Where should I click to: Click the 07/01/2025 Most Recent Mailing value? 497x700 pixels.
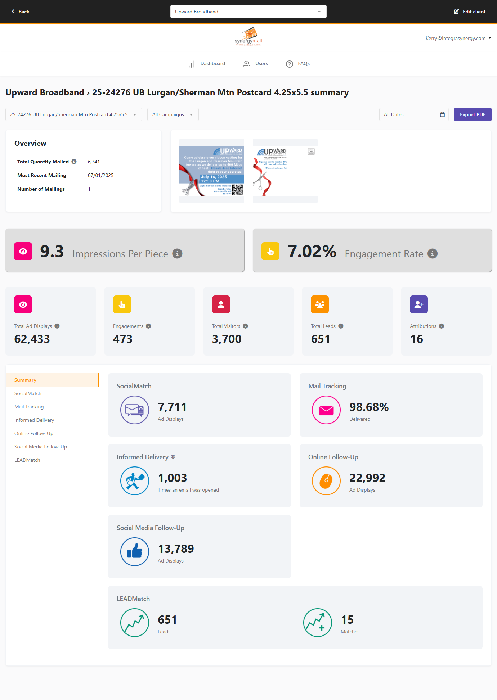coord(101,175)
